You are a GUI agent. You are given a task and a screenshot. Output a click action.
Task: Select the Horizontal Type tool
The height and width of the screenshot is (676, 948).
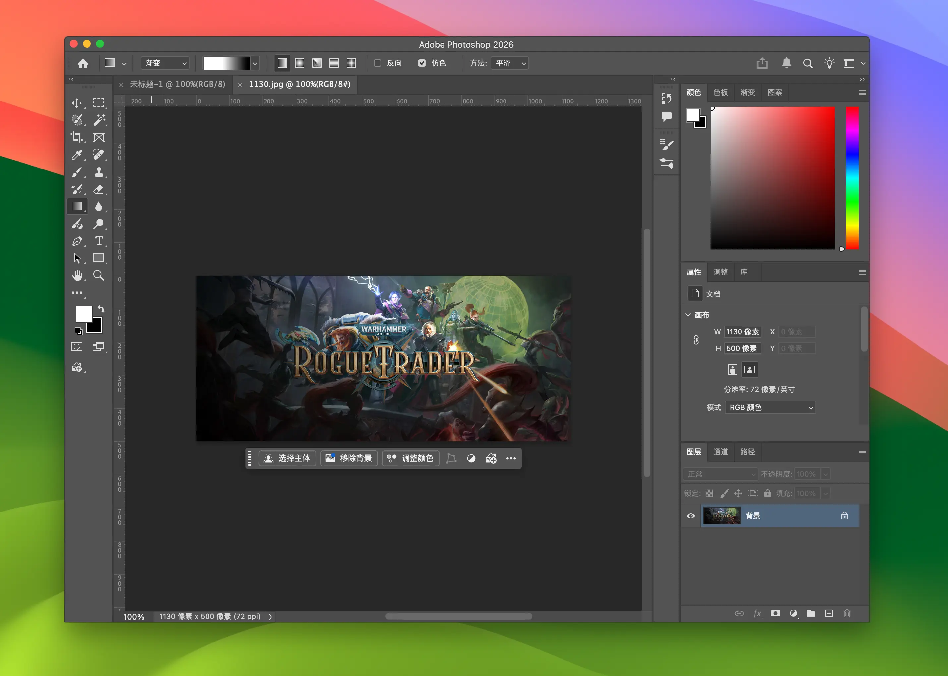coord(99,241)
